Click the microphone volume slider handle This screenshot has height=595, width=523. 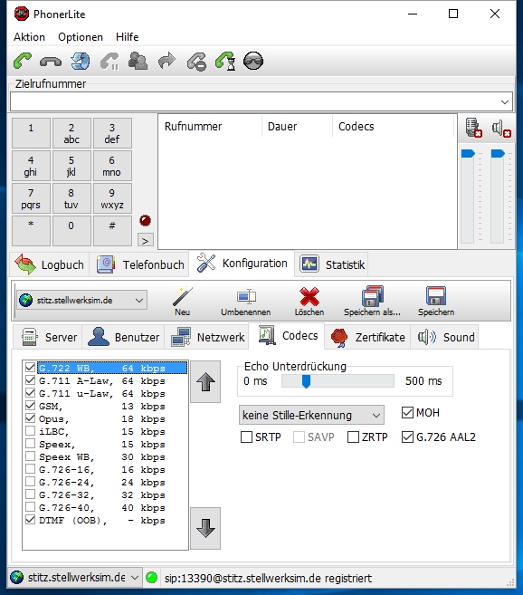[468, 154]
